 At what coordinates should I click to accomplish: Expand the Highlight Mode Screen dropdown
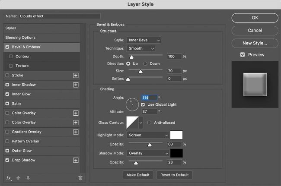point(148,135)
